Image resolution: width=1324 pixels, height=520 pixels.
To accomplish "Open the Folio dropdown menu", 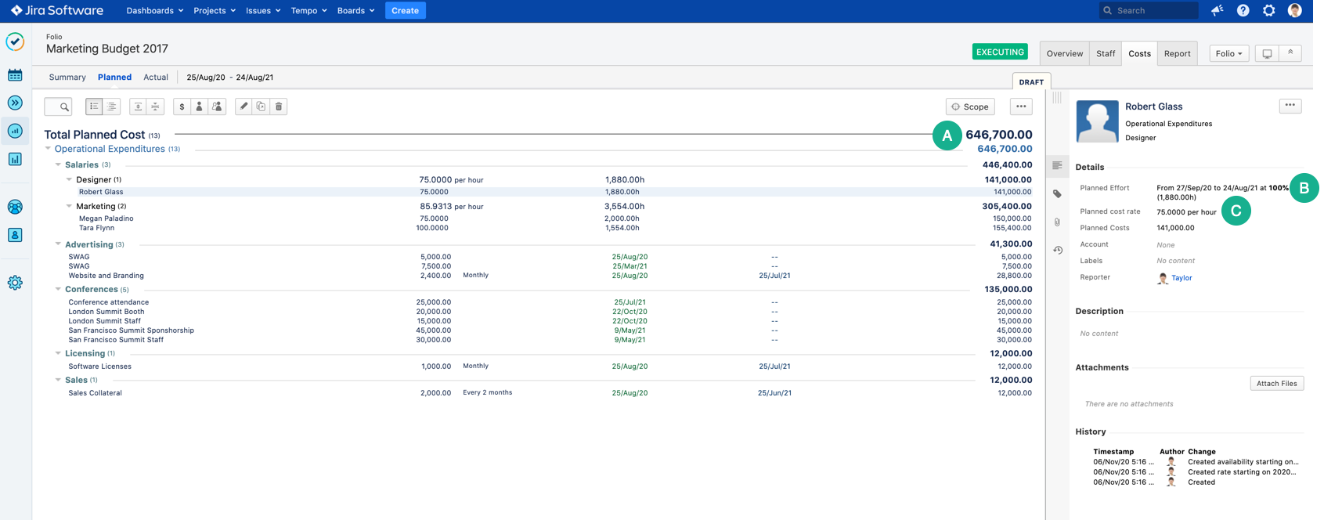I will coord(1228,53).
